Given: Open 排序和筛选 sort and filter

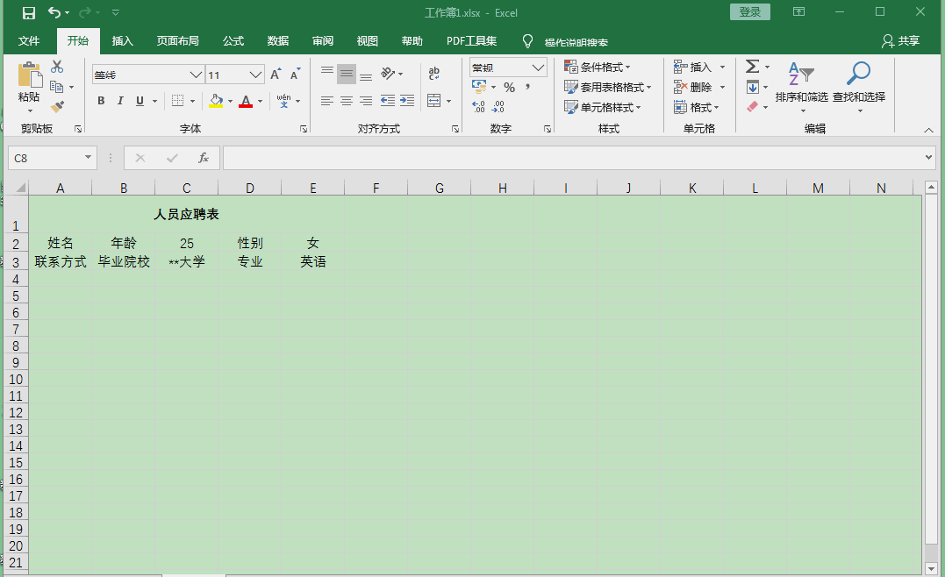Looking at the screenshot, I should click(802, 87).
